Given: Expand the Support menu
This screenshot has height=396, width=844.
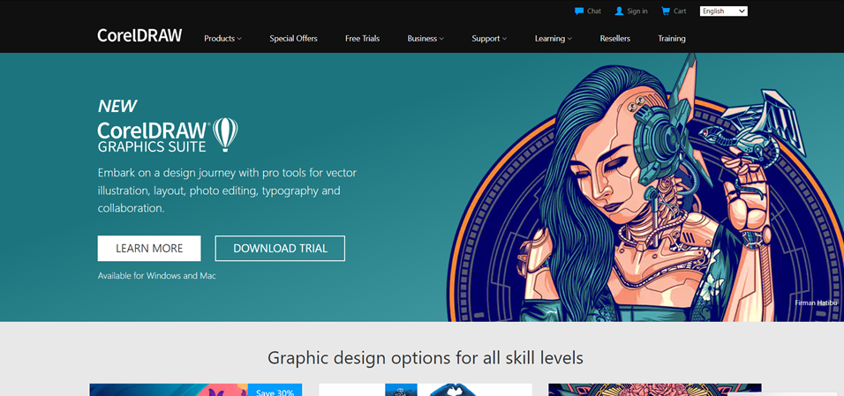Looking at the screenshot, I should point(489,39).
